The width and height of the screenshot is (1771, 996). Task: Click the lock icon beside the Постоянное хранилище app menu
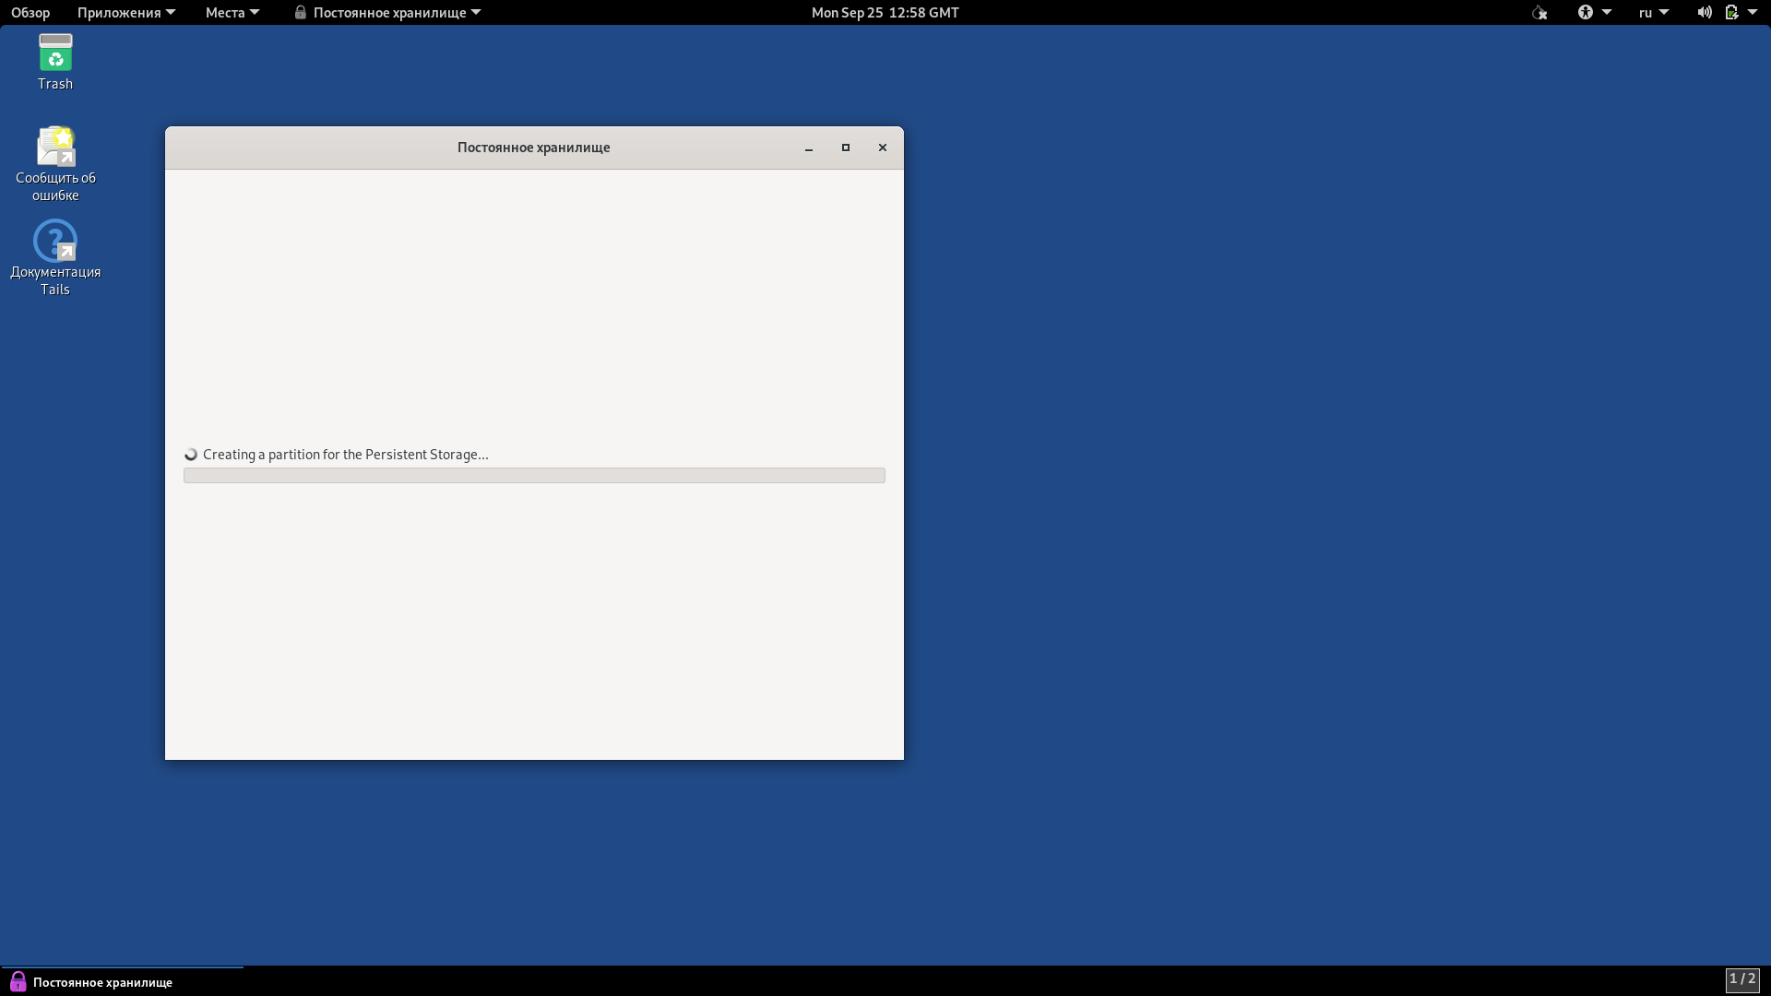click(x=300, y=13)
